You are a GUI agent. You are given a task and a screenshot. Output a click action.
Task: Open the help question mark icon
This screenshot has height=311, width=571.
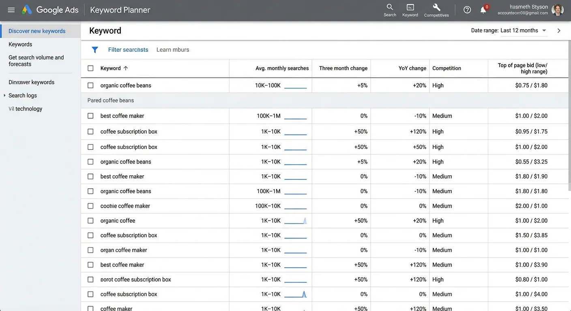pyautogui.click(x=467, y=10)
